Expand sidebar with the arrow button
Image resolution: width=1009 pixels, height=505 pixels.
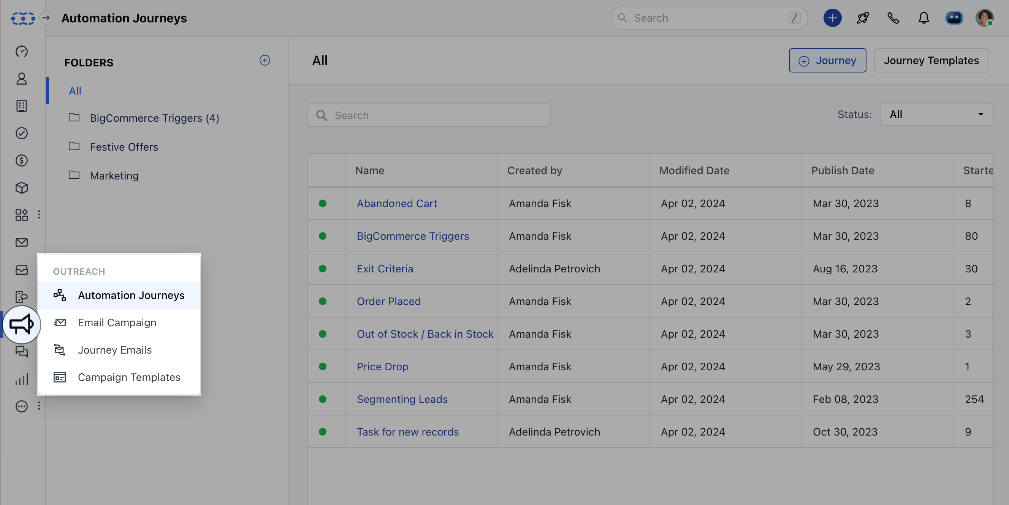[46, 18]
